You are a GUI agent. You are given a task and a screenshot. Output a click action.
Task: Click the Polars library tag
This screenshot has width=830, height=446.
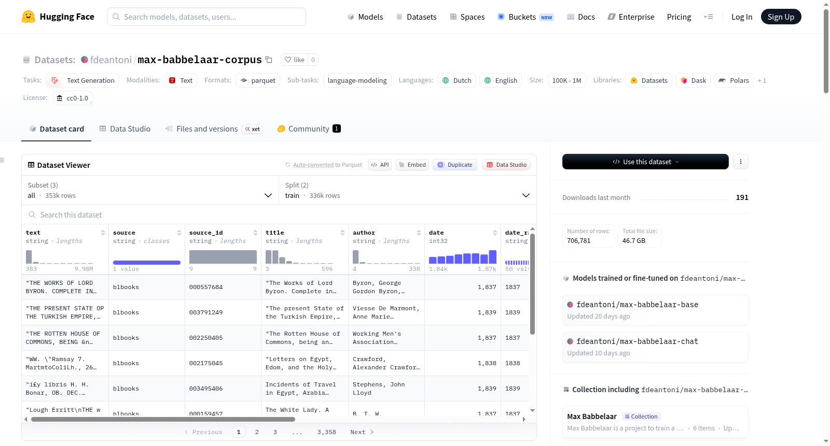(734, 80)
